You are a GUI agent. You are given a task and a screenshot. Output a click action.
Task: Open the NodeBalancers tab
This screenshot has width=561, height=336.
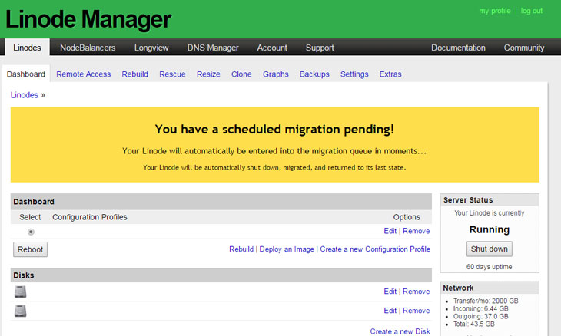pyautogui.click(x=88, y=48)
